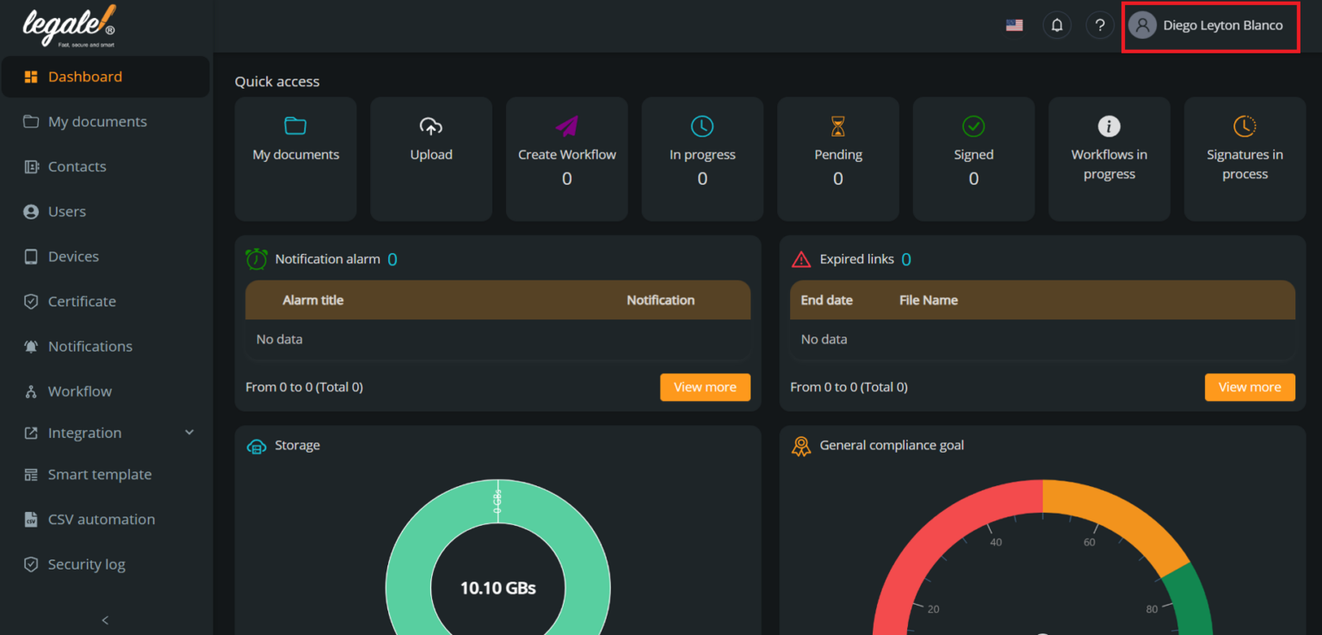Screen dimensions: 1322x635
Task: Select the Devices icon in the sidebar
Action: point(30,256)
